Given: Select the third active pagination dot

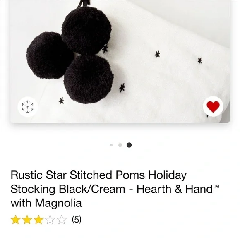Looking at the screenshot, I should (x=129, y=145).
